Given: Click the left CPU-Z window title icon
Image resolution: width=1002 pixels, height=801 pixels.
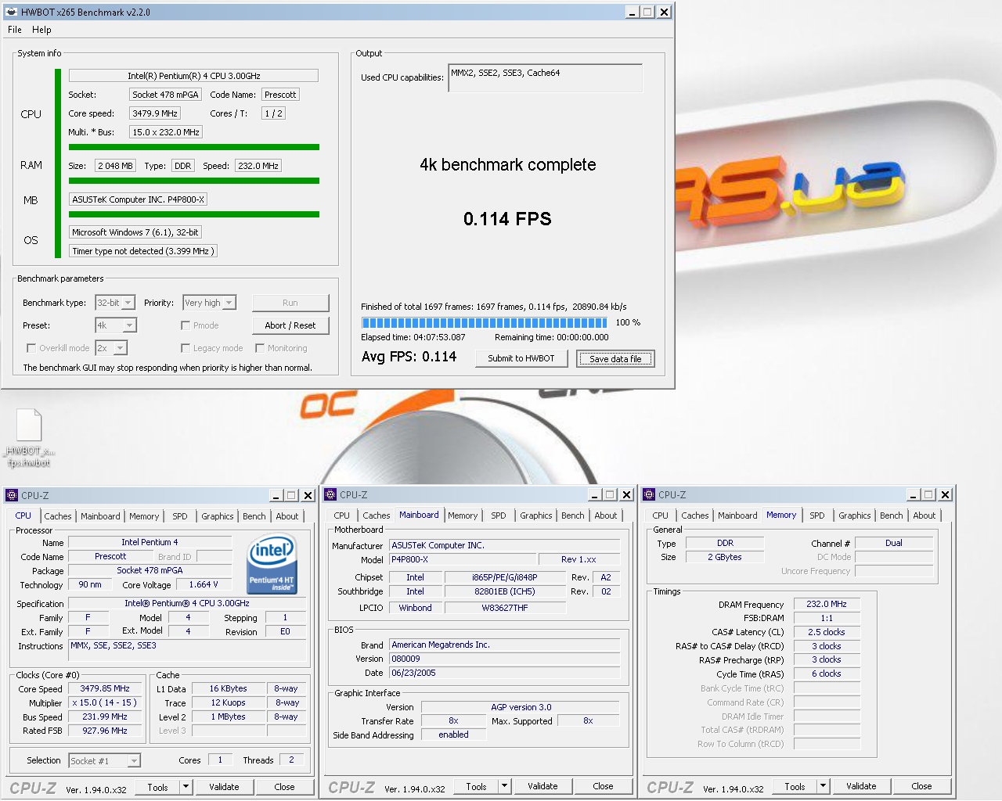Looking at the screenshot, I should pyautogui.click(x=11, y=495).
